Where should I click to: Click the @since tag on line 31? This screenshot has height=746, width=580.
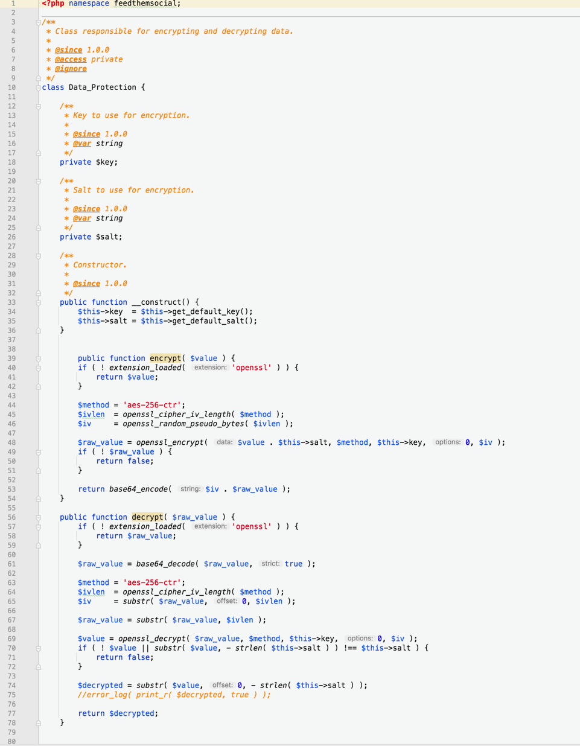click(86, 284)
